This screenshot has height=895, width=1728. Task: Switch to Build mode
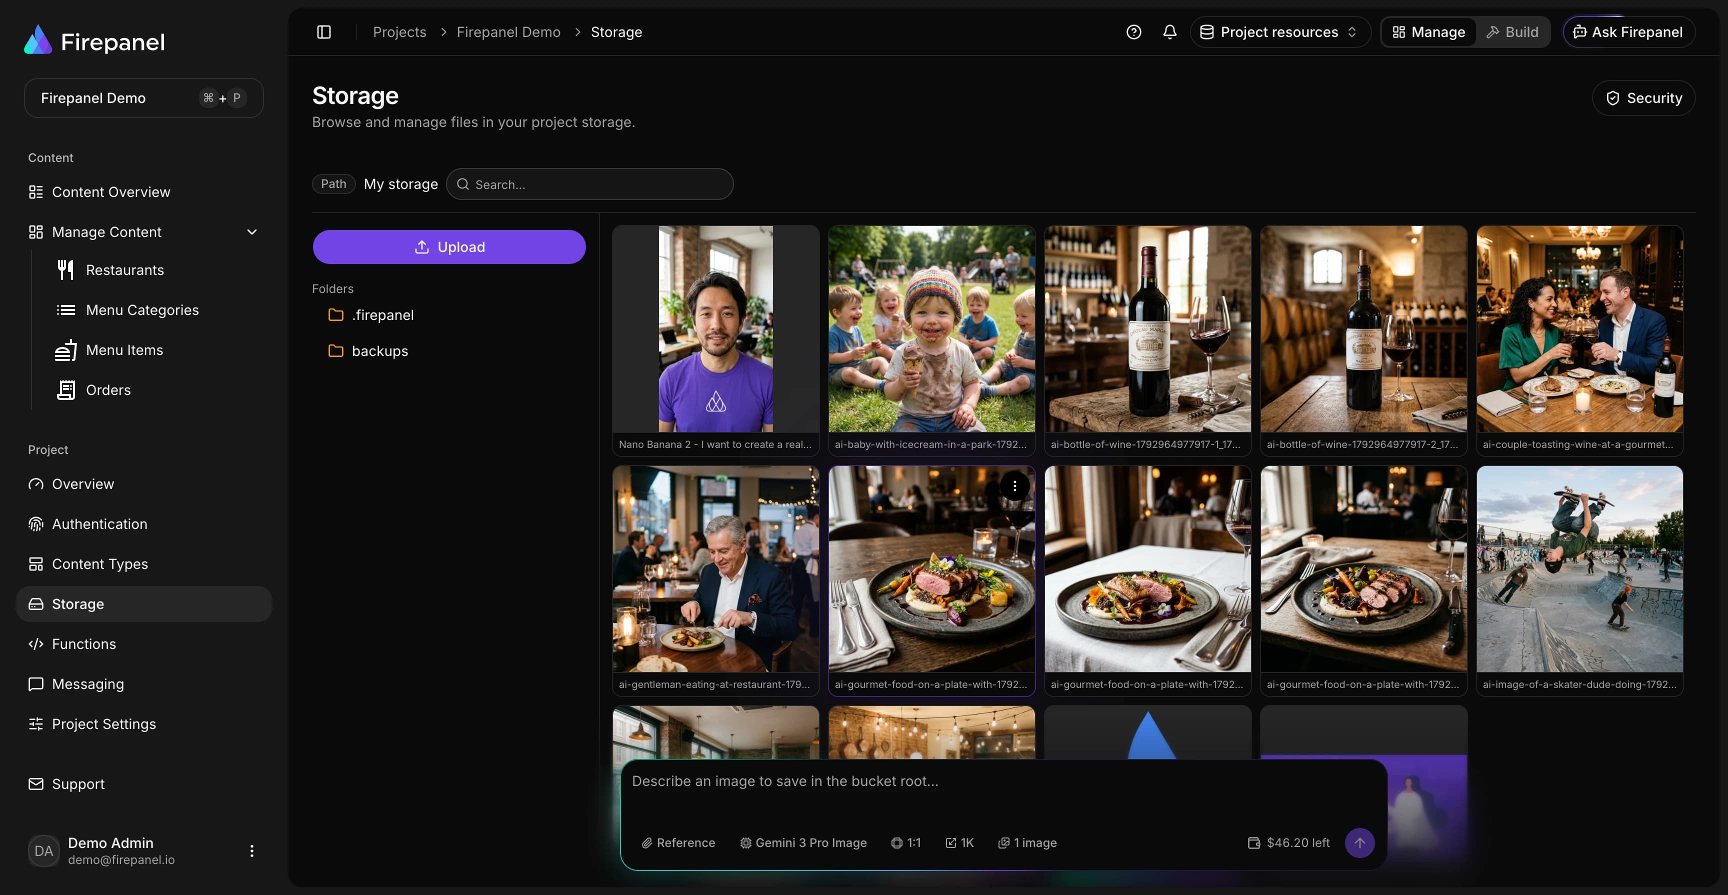(1512, 32)
